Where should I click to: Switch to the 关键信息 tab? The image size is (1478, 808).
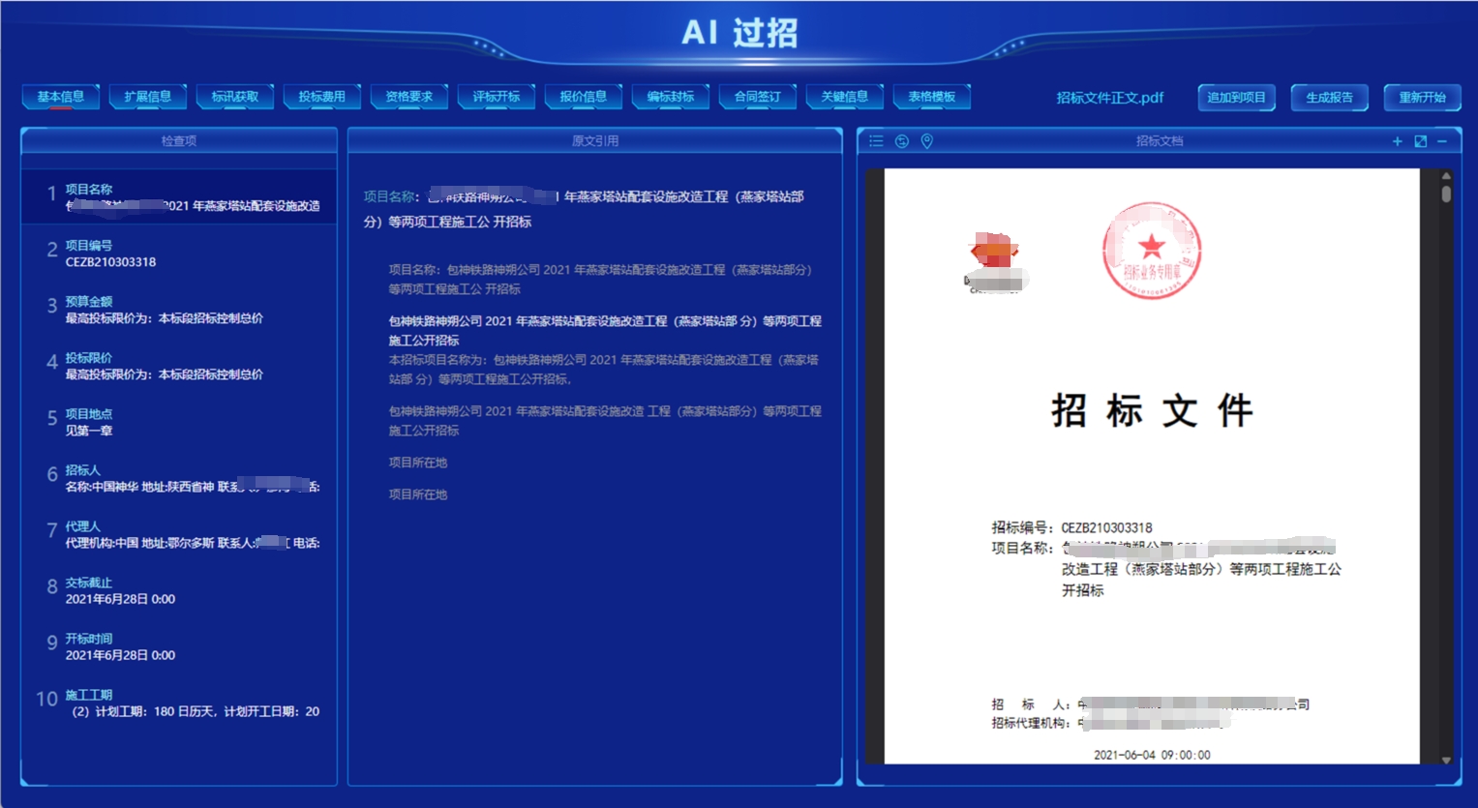click(x=845, y=97)
